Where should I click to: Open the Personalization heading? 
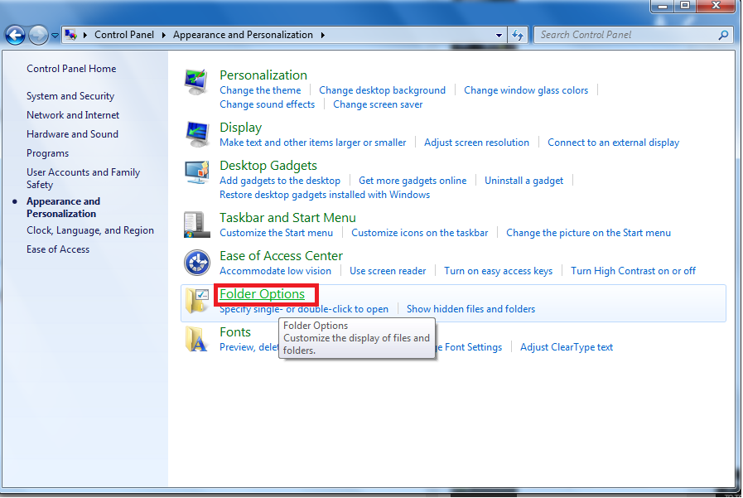pos(263,75)
